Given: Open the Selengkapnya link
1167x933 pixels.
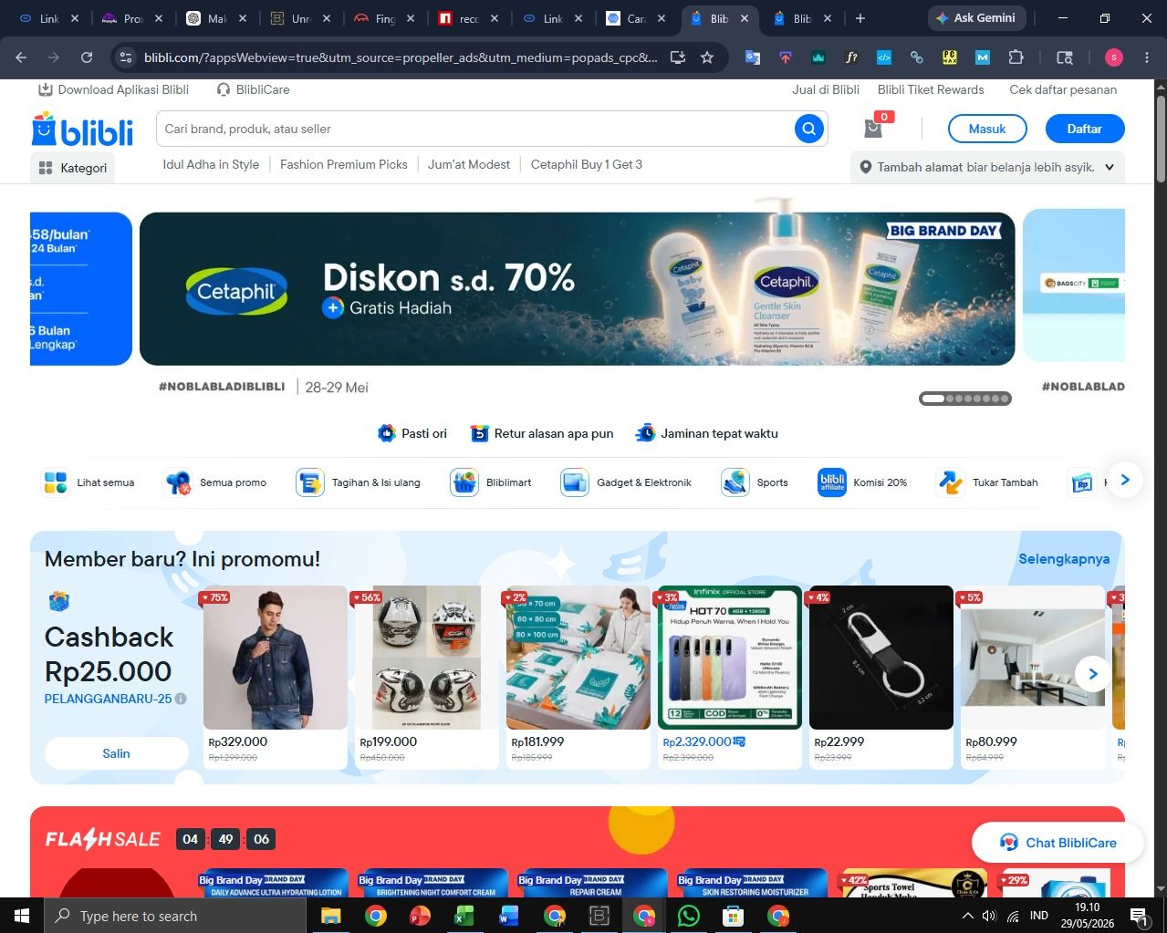Looking at the screenshot, I should pyautogui.click(x=1064, y=559).
